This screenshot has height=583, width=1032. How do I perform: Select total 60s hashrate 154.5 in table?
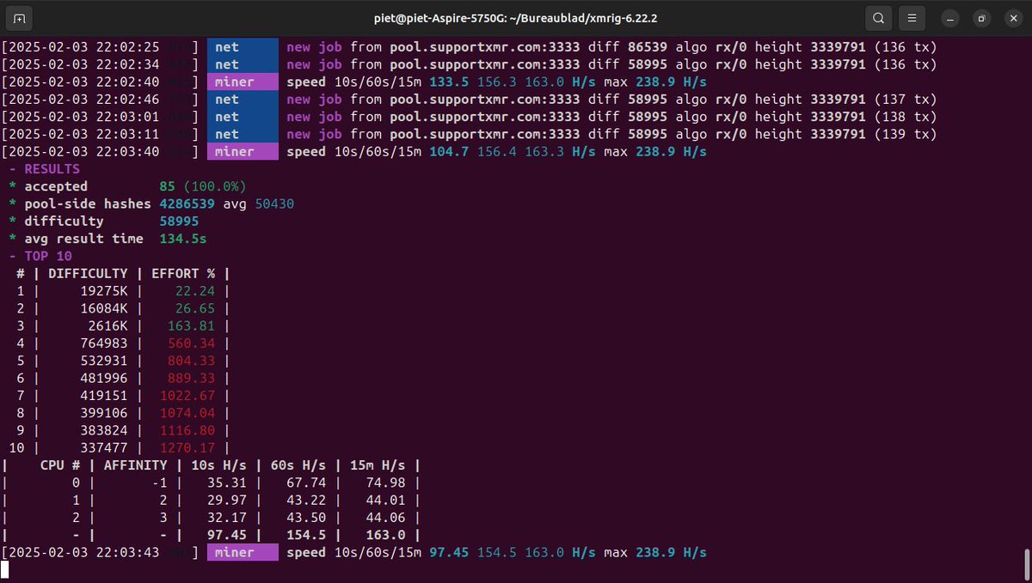coord(306,535)
